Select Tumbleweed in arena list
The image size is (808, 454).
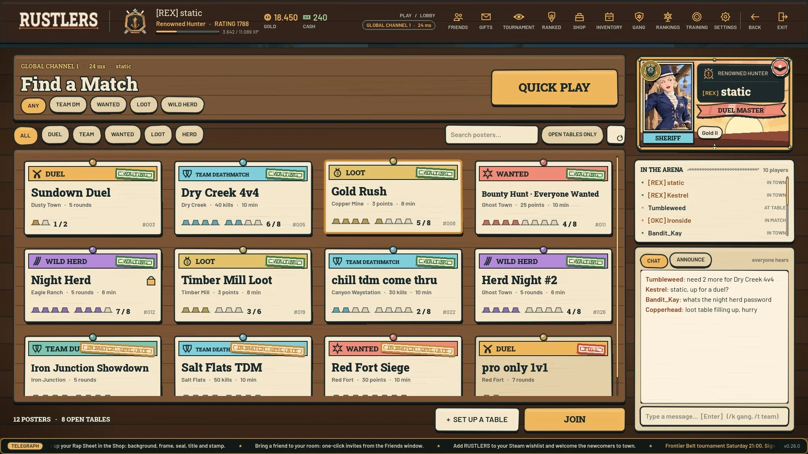coord(713,208)
